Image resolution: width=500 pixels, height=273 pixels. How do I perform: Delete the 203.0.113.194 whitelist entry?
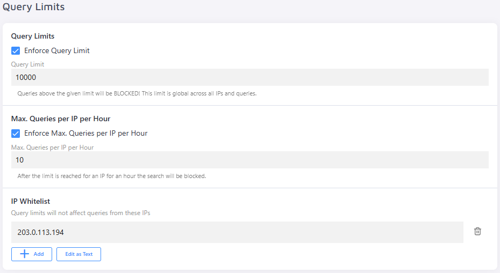477,231
